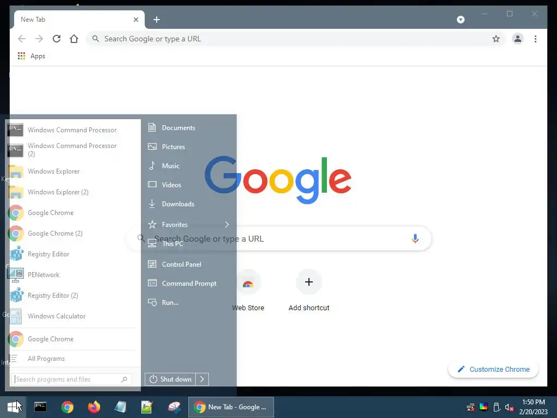This screenshot has width=557, height=418.
Task: Expand All Programs list
Action: coord(72,359)
